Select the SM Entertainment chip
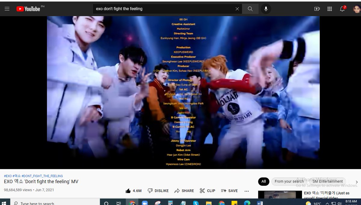 (328, 181)
